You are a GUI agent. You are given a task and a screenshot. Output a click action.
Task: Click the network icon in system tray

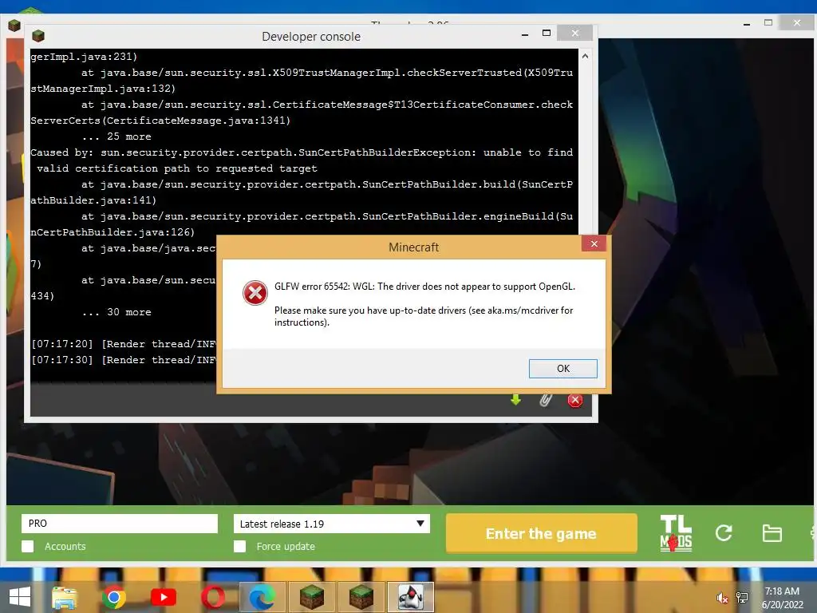(x=742, y=598)
